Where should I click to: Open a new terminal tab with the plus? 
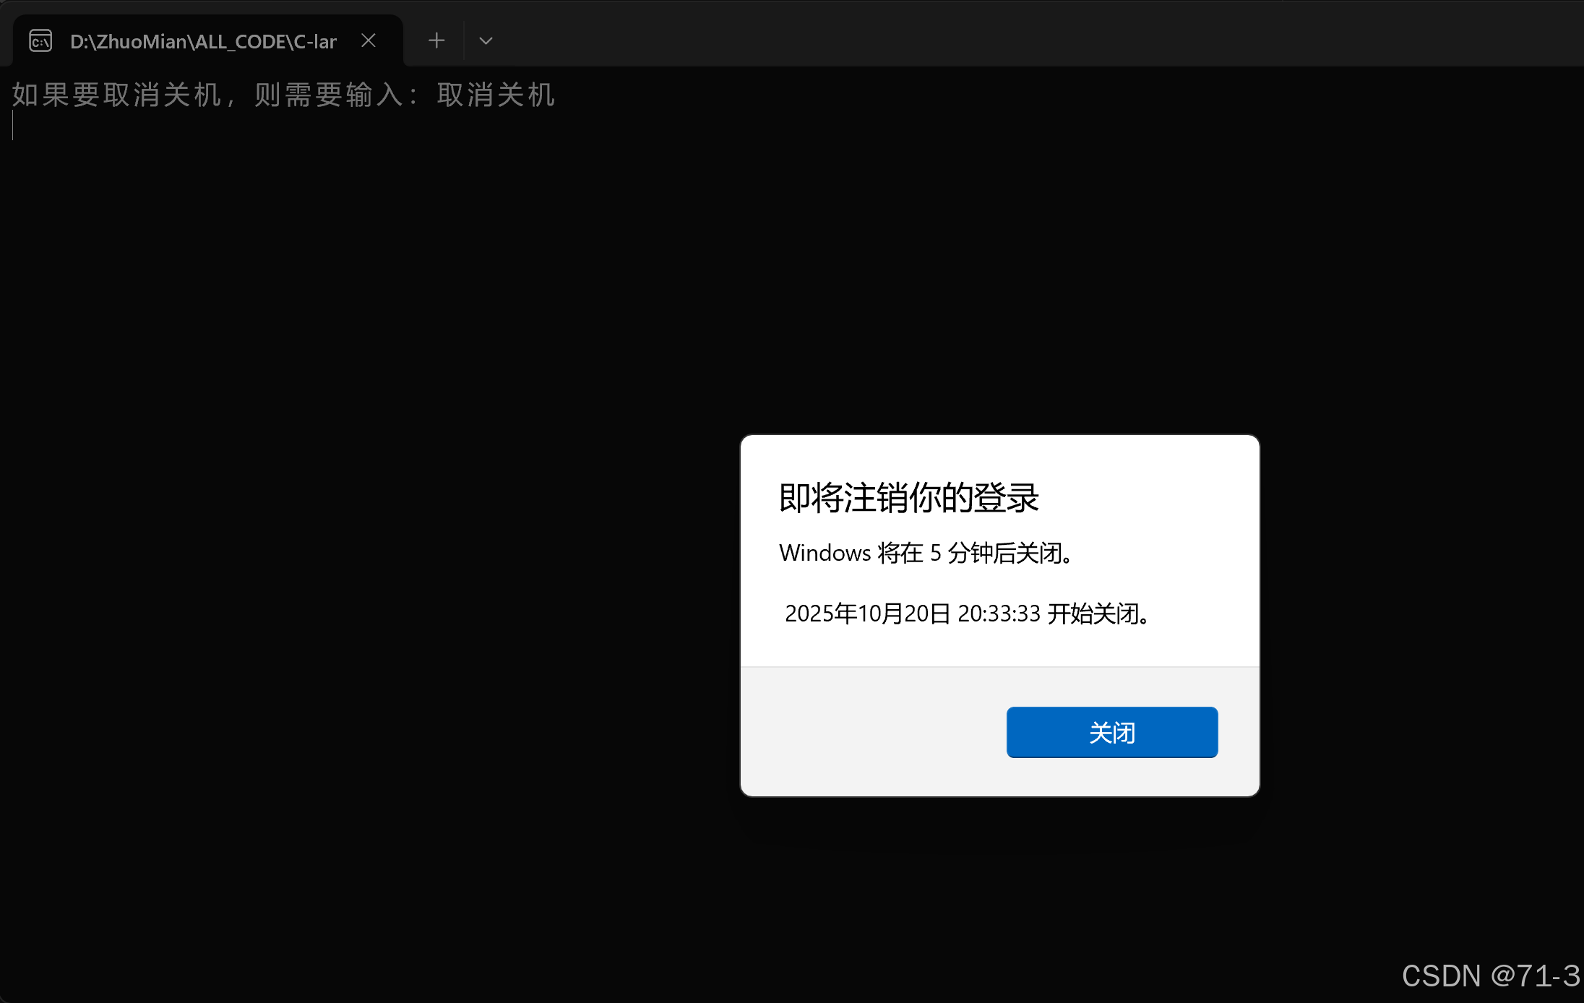(x=436, y=40)
